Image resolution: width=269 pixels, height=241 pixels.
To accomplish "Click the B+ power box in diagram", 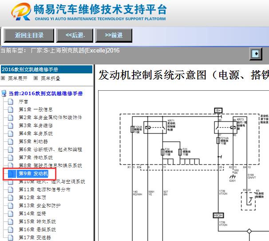I will pyautogui.click(x=218, y=110).
